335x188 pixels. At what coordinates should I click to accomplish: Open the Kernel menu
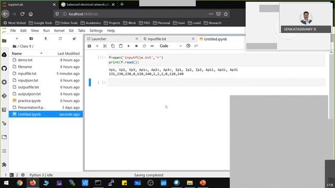59,31
